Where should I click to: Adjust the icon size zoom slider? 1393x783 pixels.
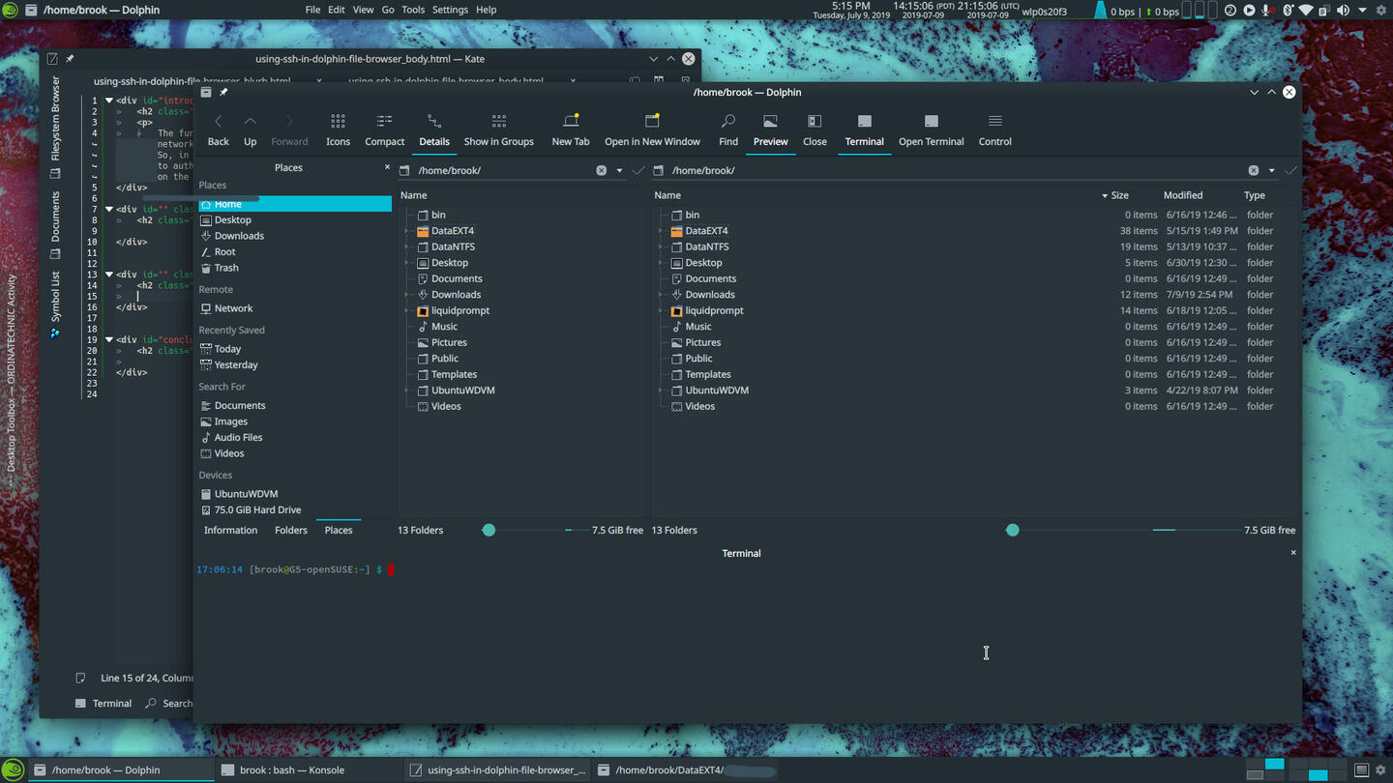coord(489,530)
